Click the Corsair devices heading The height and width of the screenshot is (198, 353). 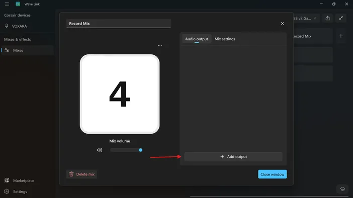point(17,15)
